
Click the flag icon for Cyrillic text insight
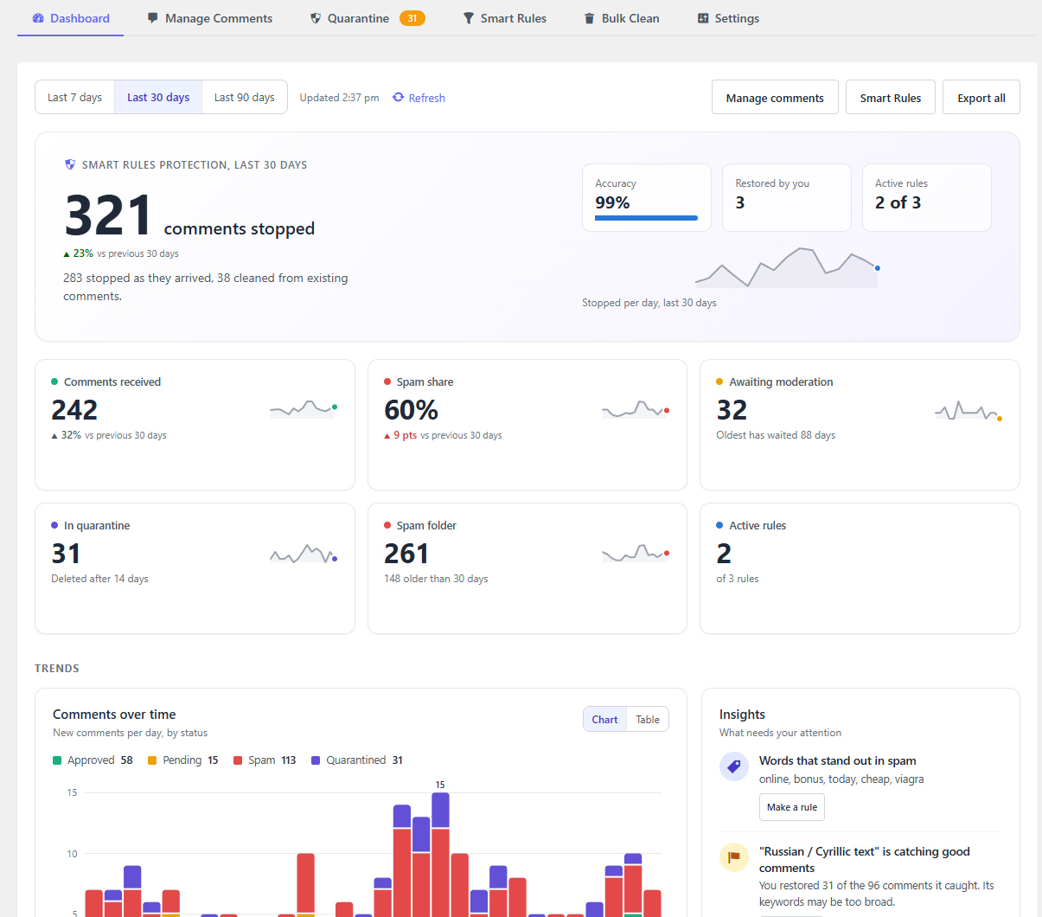click(734, 857)
